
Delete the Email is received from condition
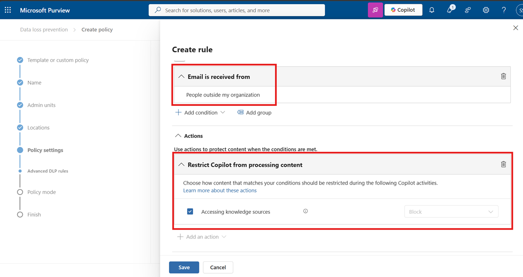click(x=503, y=76)
